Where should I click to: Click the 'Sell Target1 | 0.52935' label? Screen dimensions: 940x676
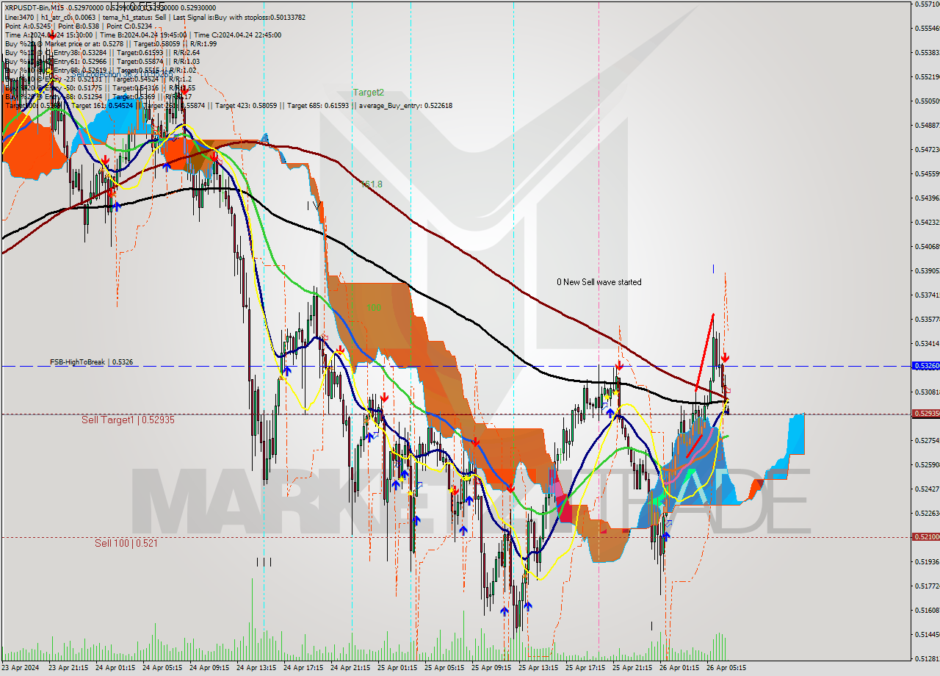(128, 420)
